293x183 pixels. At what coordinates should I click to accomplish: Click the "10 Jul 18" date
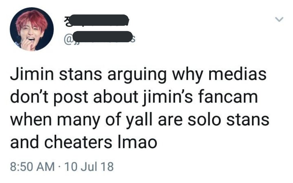tap(89, 166)
